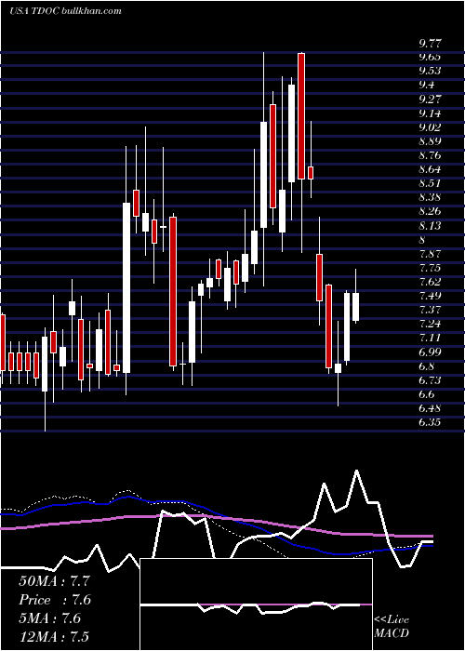Image resolution: width=465 pixels, height=651 pixels.
Task: Click the 9.53 price level label
Action: (x=431, y=71)
